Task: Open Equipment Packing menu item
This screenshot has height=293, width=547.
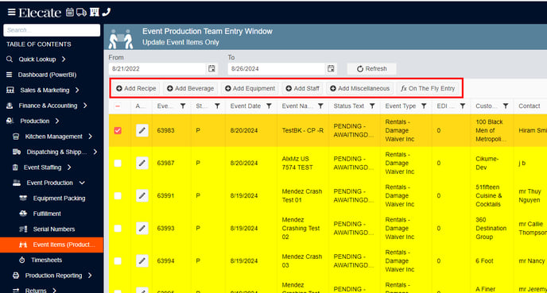Action: (x=59, y=199)
